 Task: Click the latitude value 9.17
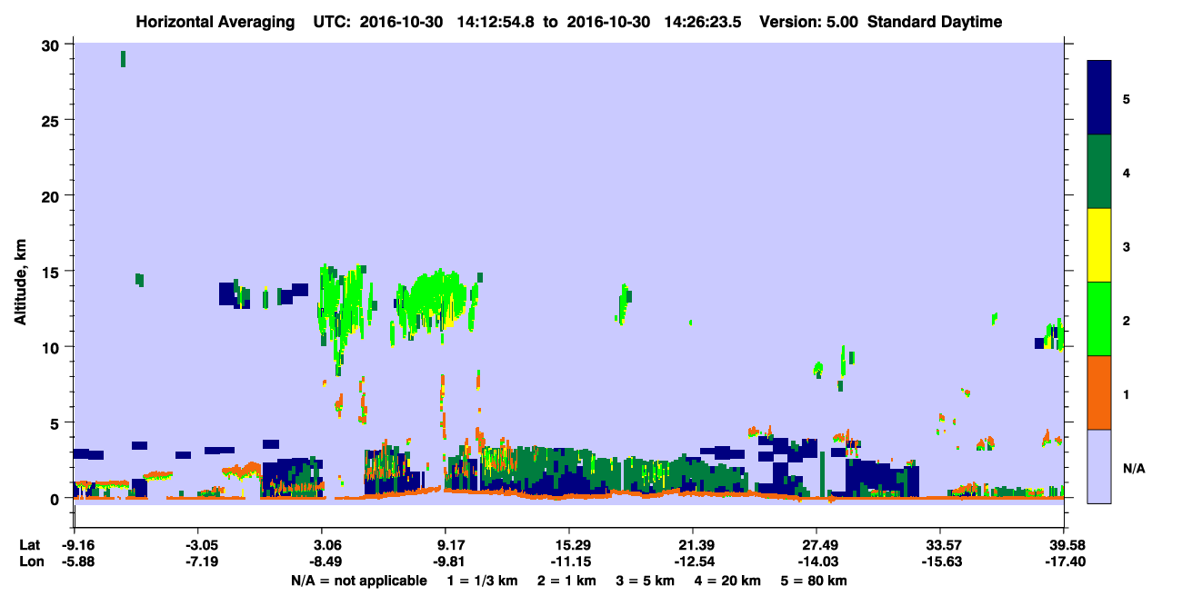452,545
